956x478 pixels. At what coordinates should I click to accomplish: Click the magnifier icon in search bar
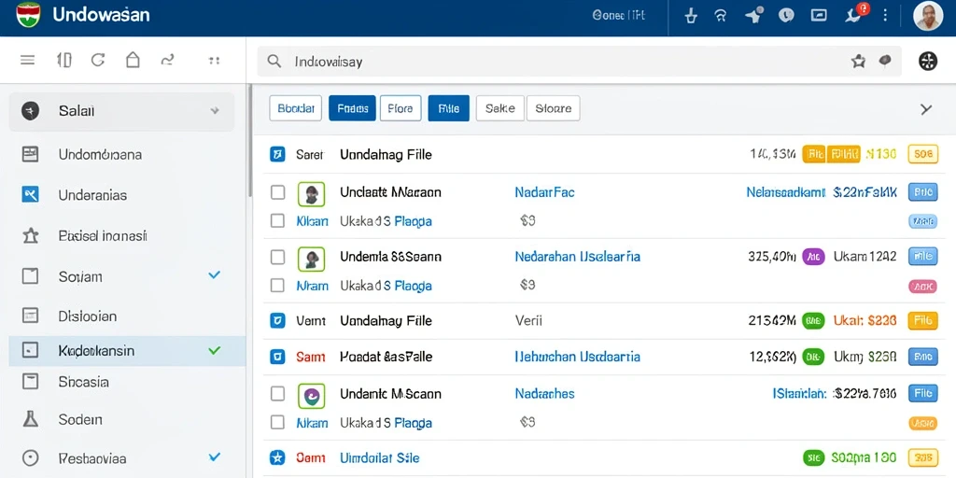(x=274, y=61)
